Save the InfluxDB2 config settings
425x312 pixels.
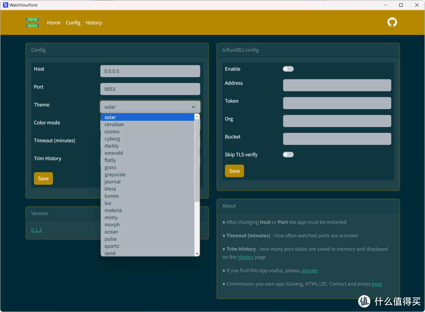[234, 171]
